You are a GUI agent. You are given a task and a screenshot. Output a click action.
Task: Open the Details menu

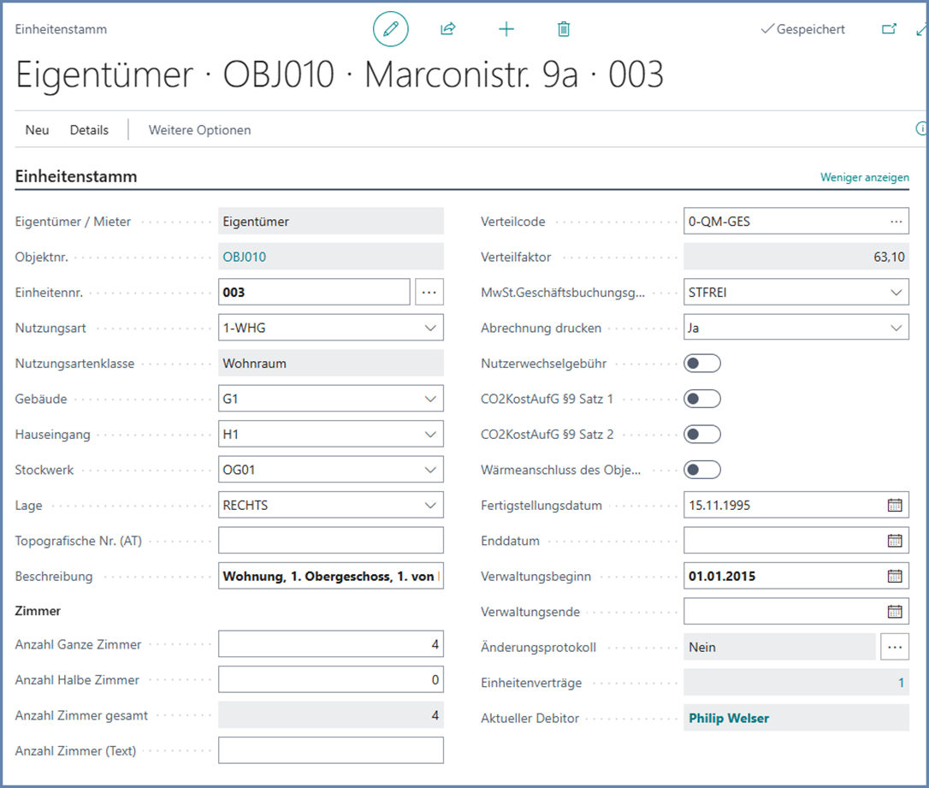coord(89,130)
